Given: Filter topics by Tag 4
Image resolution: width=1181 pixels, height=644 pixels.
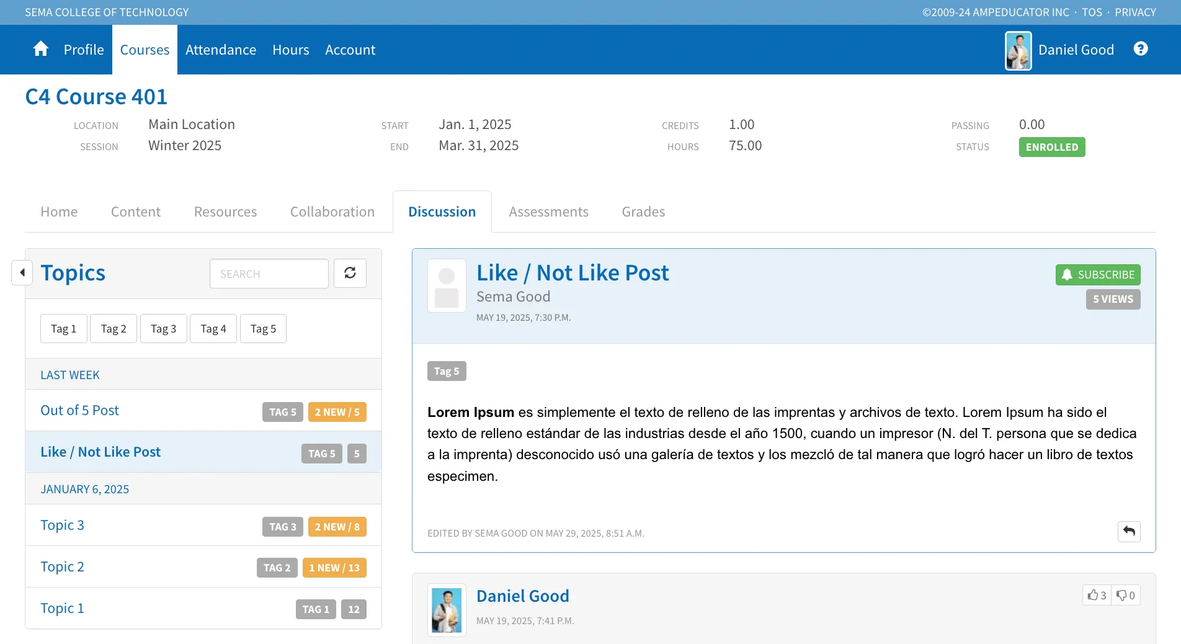Looking at the screenshot, I should pos(213,329).
